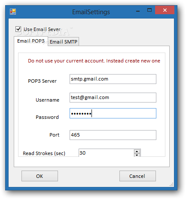The width and height of the screenshot is (186, 199).
Task: Select the Email POP3 tab
Action: 31,41
